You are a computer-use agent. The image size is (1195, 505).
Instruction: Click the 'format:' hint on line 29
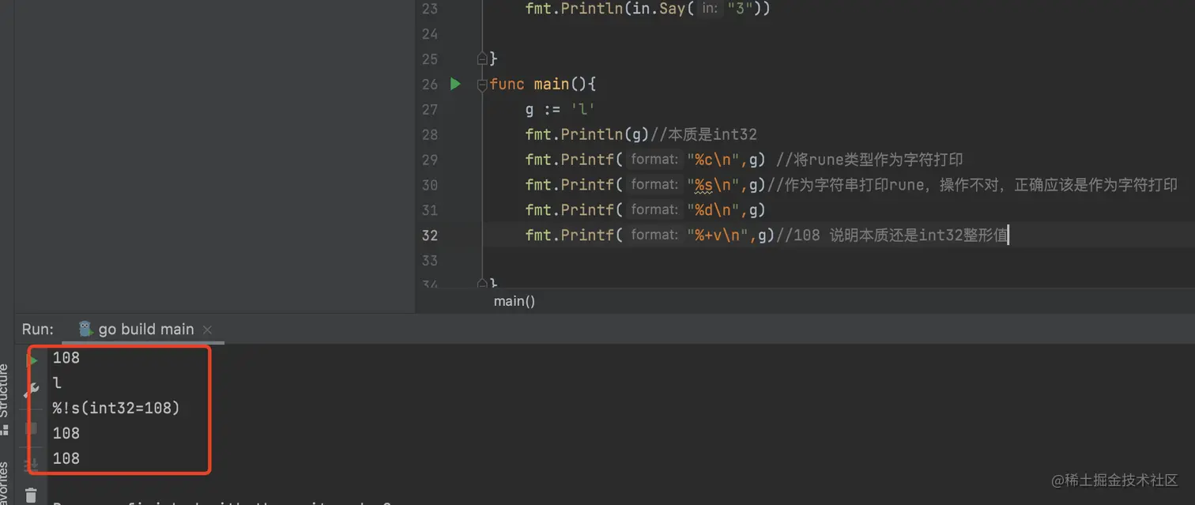(654, 160)
